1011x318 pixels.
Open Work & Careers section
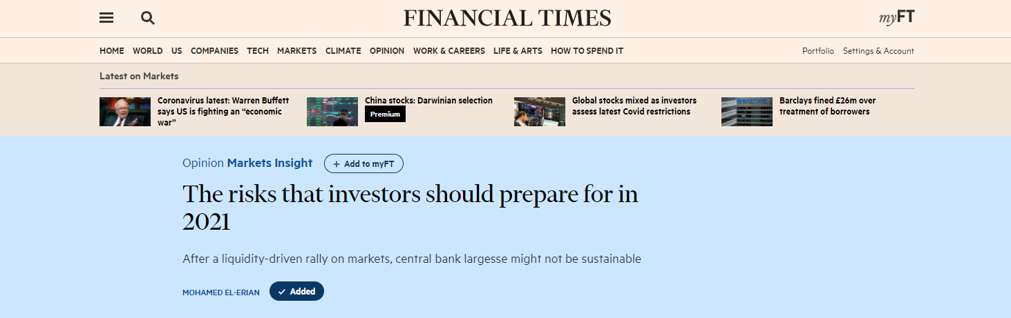pyautogui.click(x=449, y=51)
